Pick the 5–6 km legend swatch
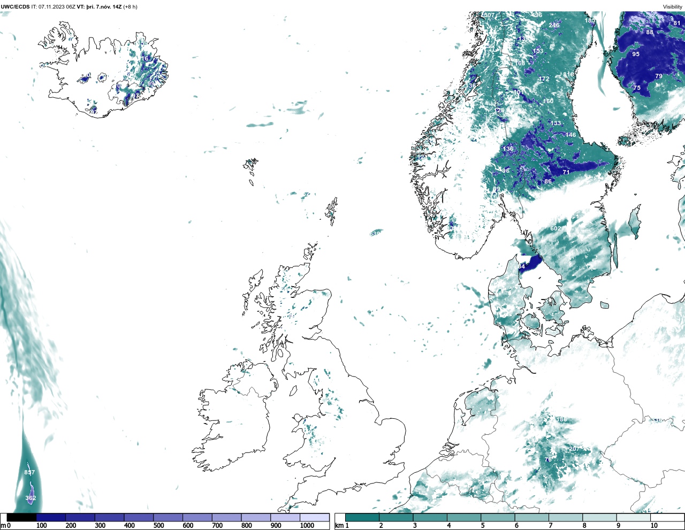 498,517
